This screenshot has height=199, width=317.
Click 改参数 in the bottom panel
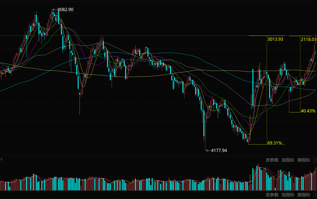(272, 195)
